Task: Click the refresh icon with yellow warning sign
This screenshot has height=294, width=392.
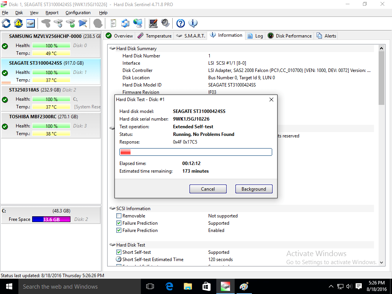Action: (18, 23)
